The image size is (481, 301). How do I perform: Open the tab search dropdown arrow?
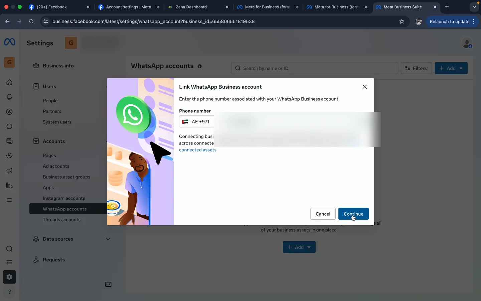[x=474, y=7]
